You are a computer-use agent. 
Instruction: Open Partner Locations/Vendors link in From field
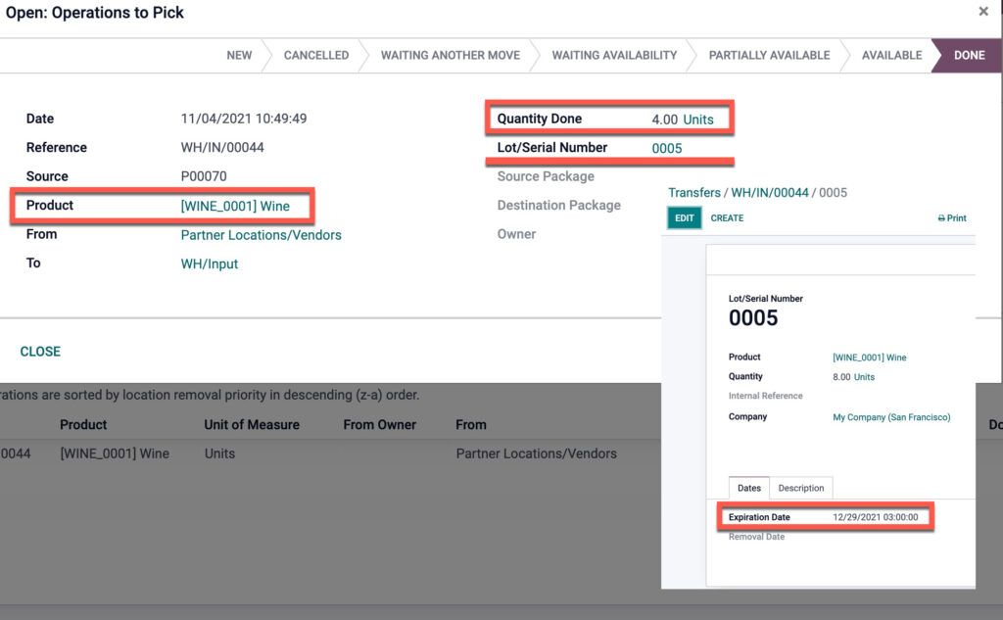pyautogui.click(x=261, y=235)
